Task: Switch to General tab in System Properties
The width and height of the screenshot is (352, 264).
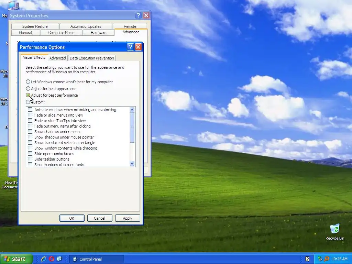Action: point(25,33)
